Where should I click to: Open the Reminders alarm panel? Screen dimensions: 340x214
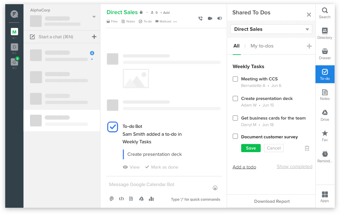[x=325, y=157]
